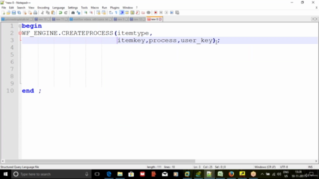Click the Function List toolbar icon
This screenshot has width=319, height=179.
click(138, 12)
